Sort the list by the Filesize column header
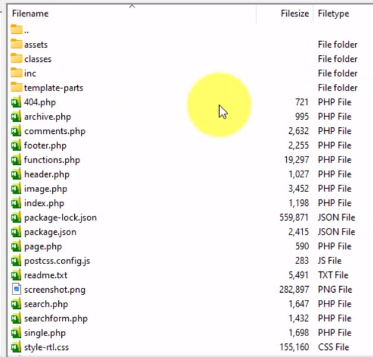Screen dimensions: 373x357 (x=295, y=14)
